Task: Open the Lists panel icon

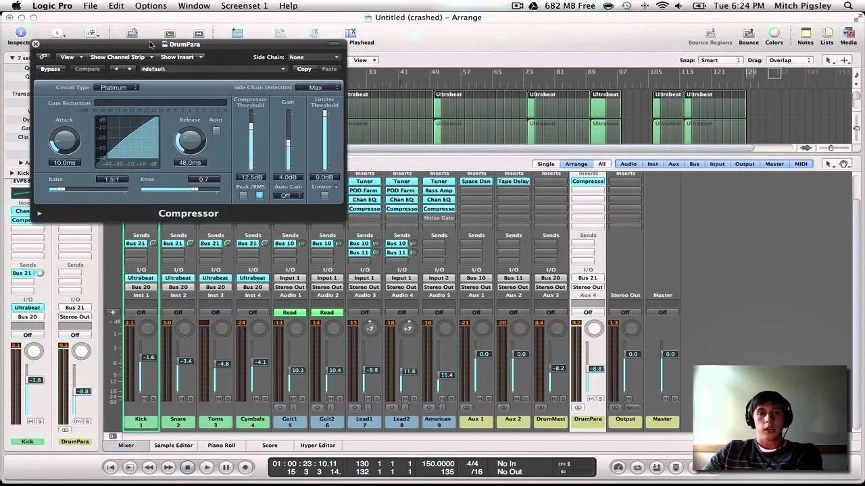Action: point(827,33)
